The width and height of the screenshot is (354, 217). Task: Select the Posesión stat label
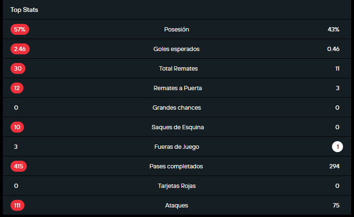pos(177,30)
